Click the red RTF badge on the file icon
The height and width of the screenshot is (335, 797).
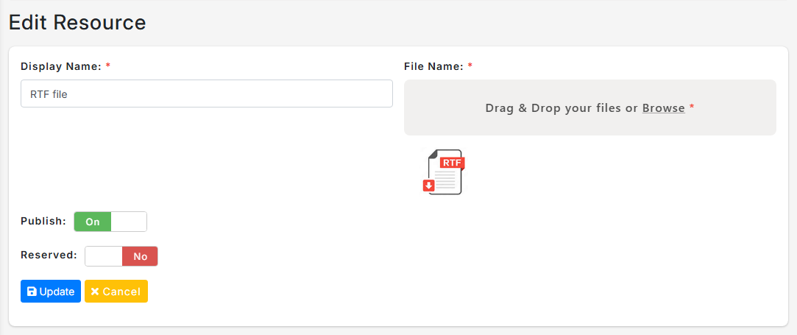tap(453, 163)
